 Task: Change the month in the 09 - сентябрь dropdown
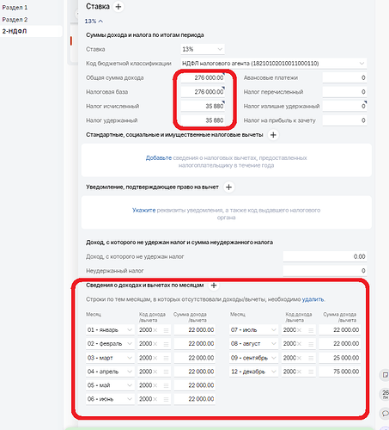[253, 358]
